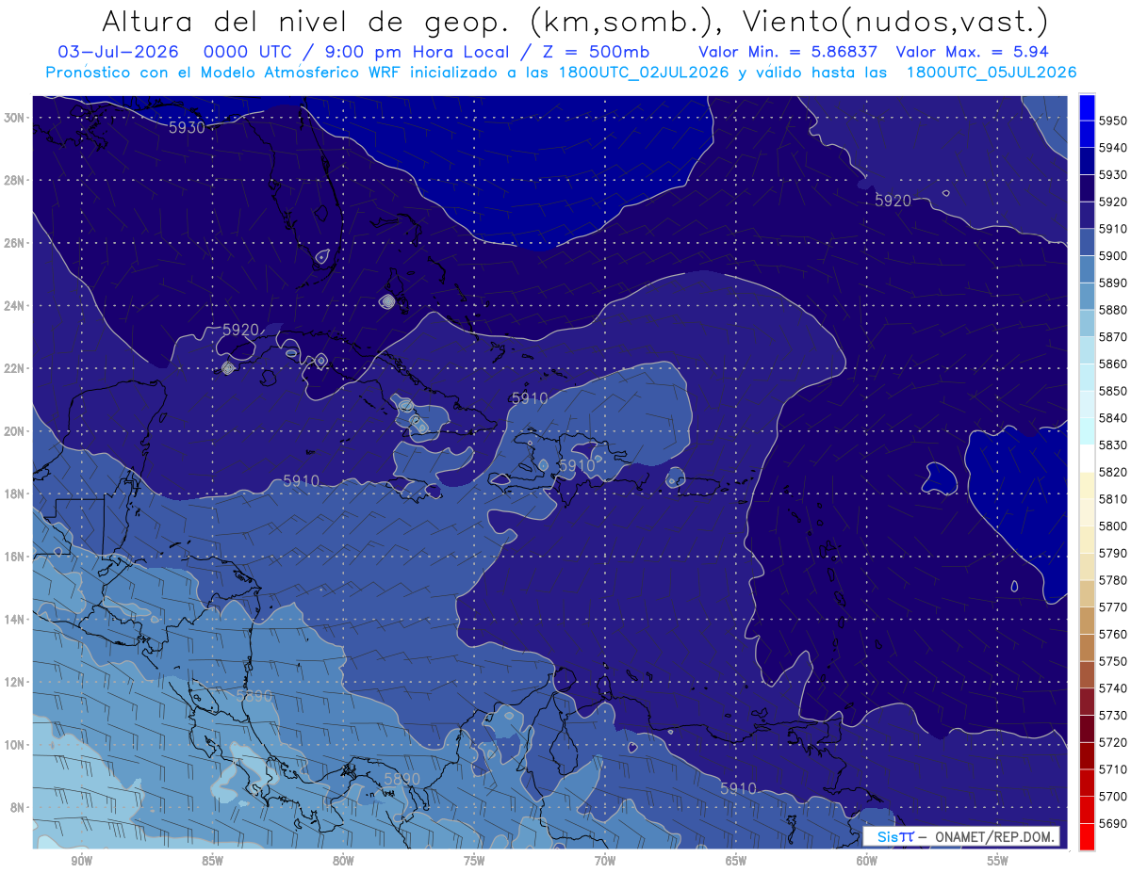Select initialization time '1800UTC_02JUL2026'
This screenshot has width=1131, height=873.
(644, 73)
